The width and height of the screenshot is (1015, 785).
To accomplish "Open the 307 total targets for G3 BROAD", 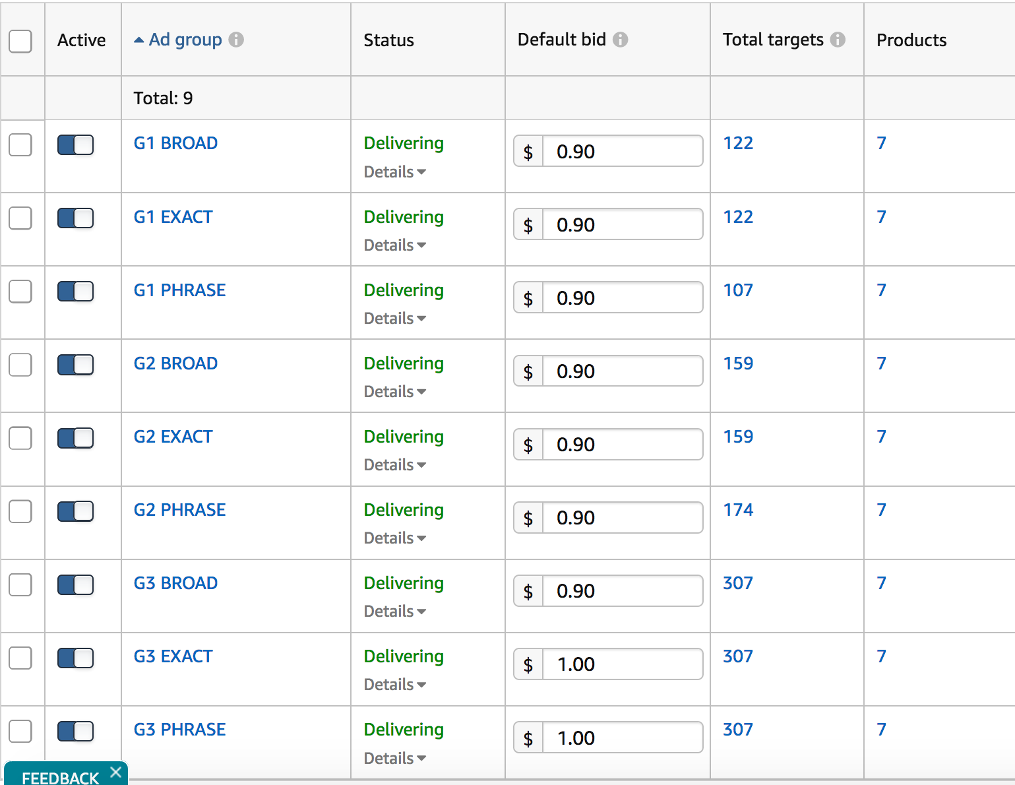I will coord(738,583).
